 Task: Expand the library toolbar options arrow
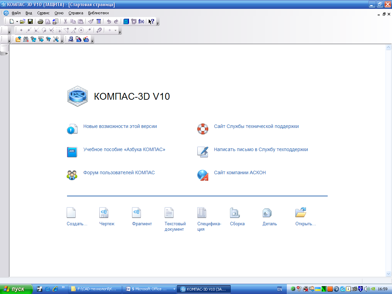tap(62, 40)
